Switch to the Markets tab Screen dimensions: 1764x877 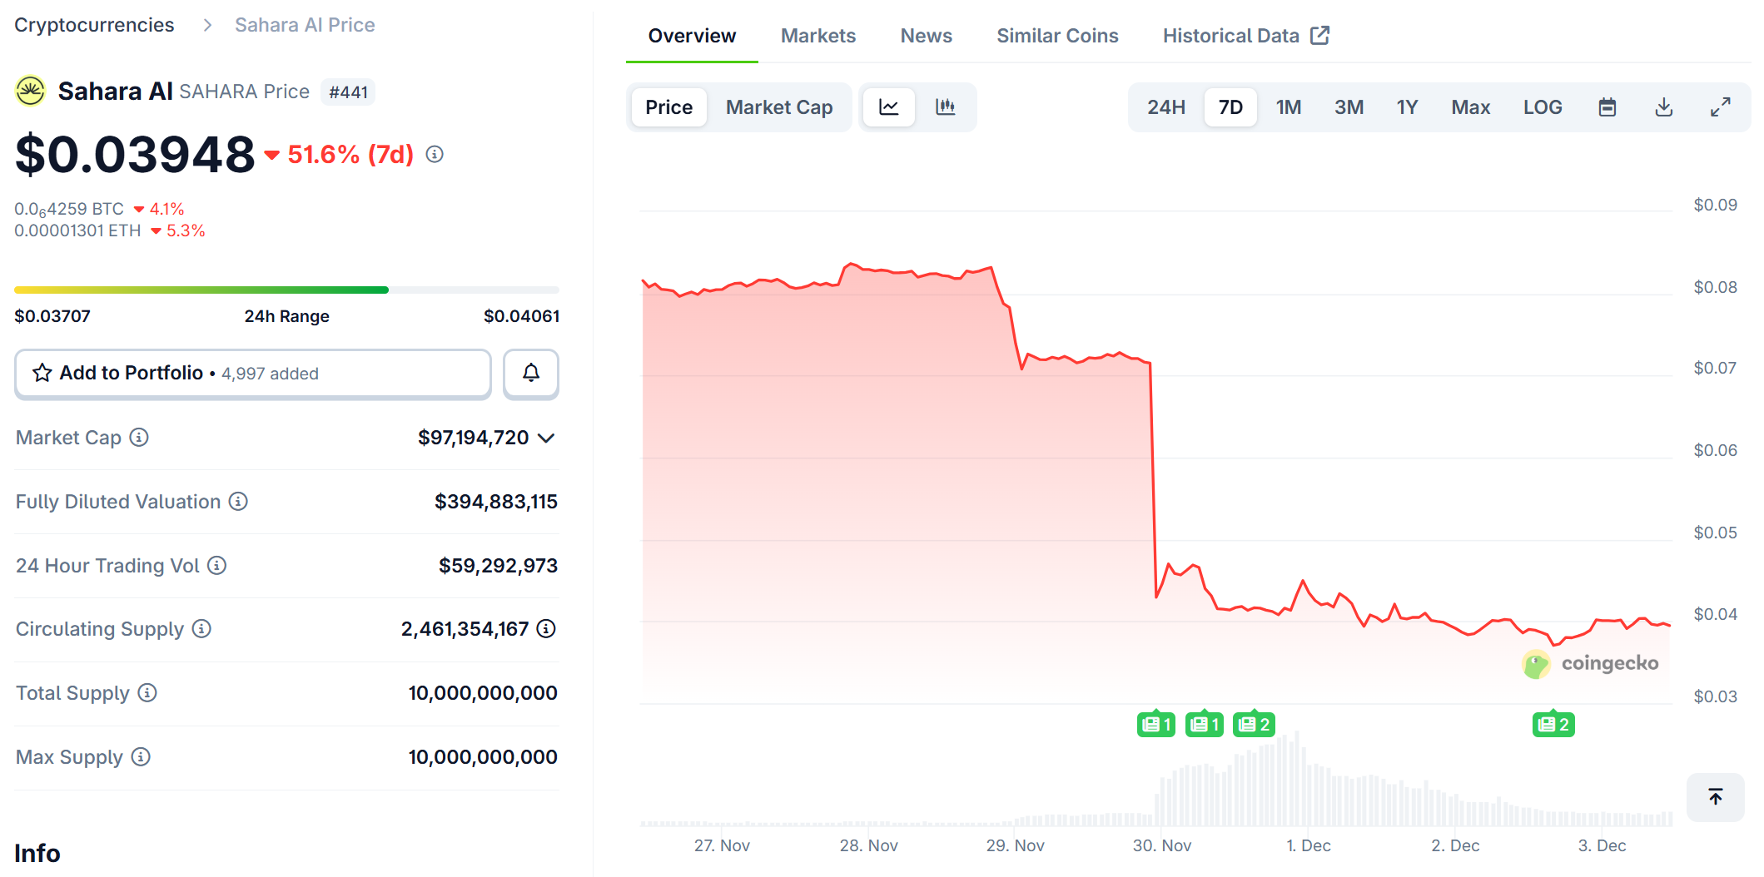(817, 35)
